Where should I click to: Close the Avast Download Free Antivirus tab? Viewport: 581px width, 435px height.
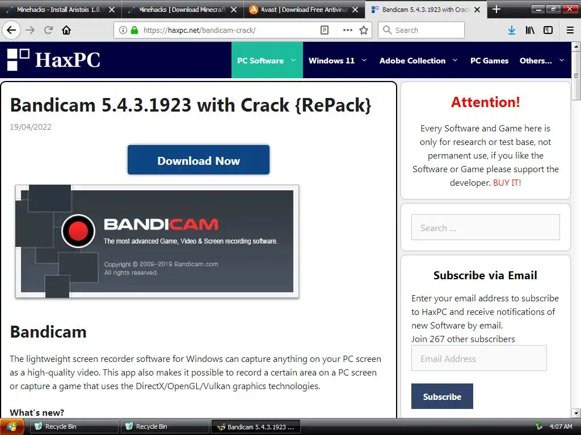355,10
